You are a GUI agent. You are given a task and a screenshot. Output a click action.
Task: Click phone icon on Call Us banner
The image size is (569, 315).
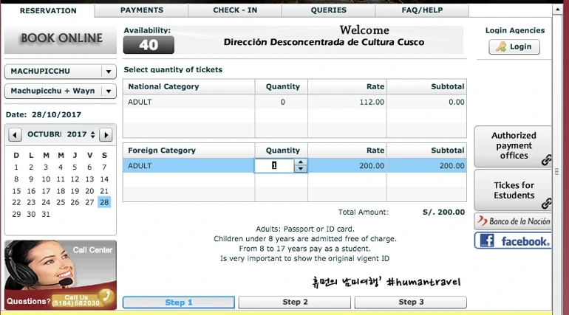[x=106, y=296]
